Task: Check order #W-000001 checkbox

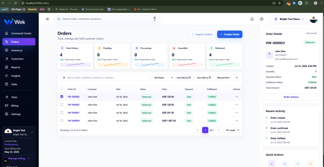Action: [62, 112]
